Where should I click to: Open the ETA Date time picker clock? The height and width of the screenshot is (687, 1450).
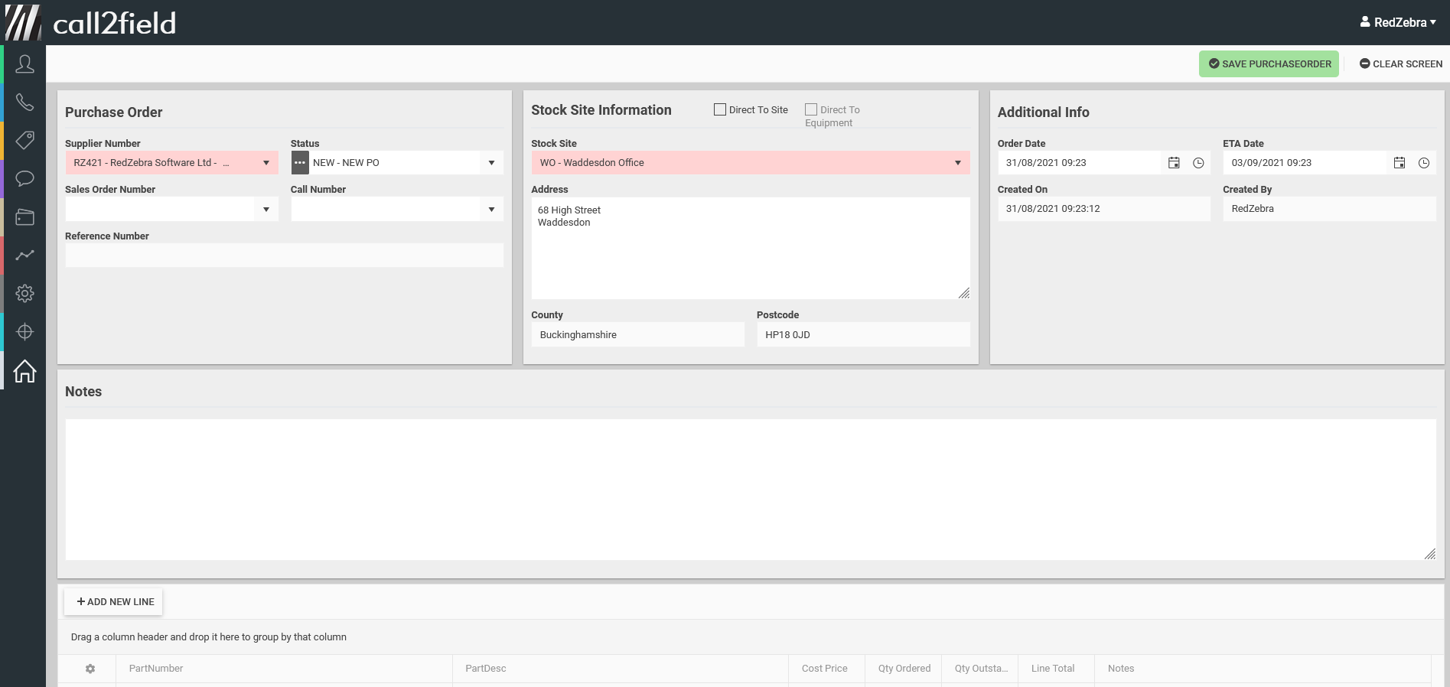coord(1423,163)
